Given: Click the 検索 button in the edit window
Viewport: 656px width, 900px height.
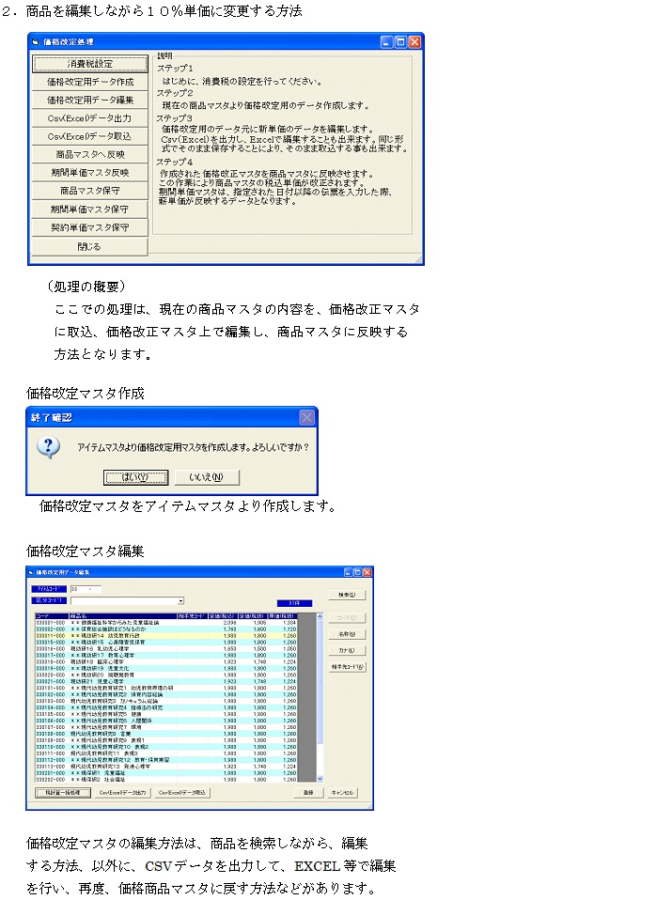Looking at the screenshot, I should (347, 596).
